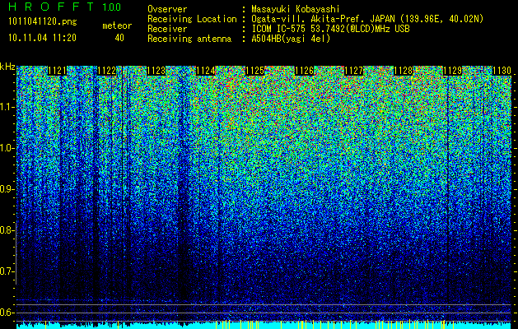This screenshot has width=518, height=329.
Task: Click the 1.0 frequency axis label
Action: point(7,148)
